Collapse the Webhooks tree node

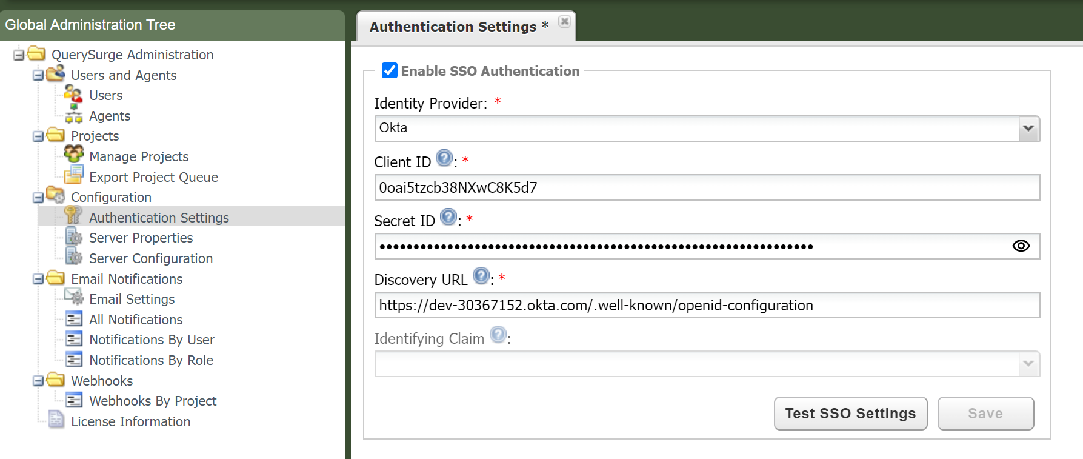click(38, 381)
